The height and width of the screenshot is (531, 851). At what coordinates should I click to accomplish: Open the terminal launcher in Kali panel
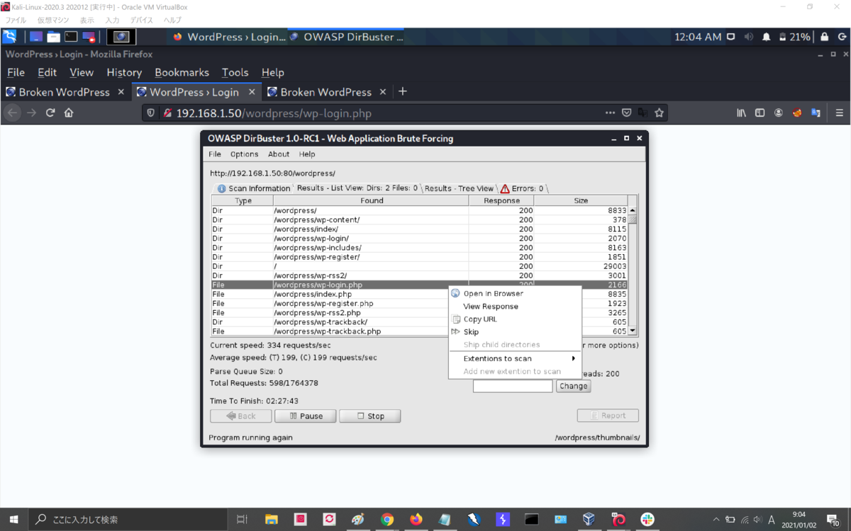point(71,37)
